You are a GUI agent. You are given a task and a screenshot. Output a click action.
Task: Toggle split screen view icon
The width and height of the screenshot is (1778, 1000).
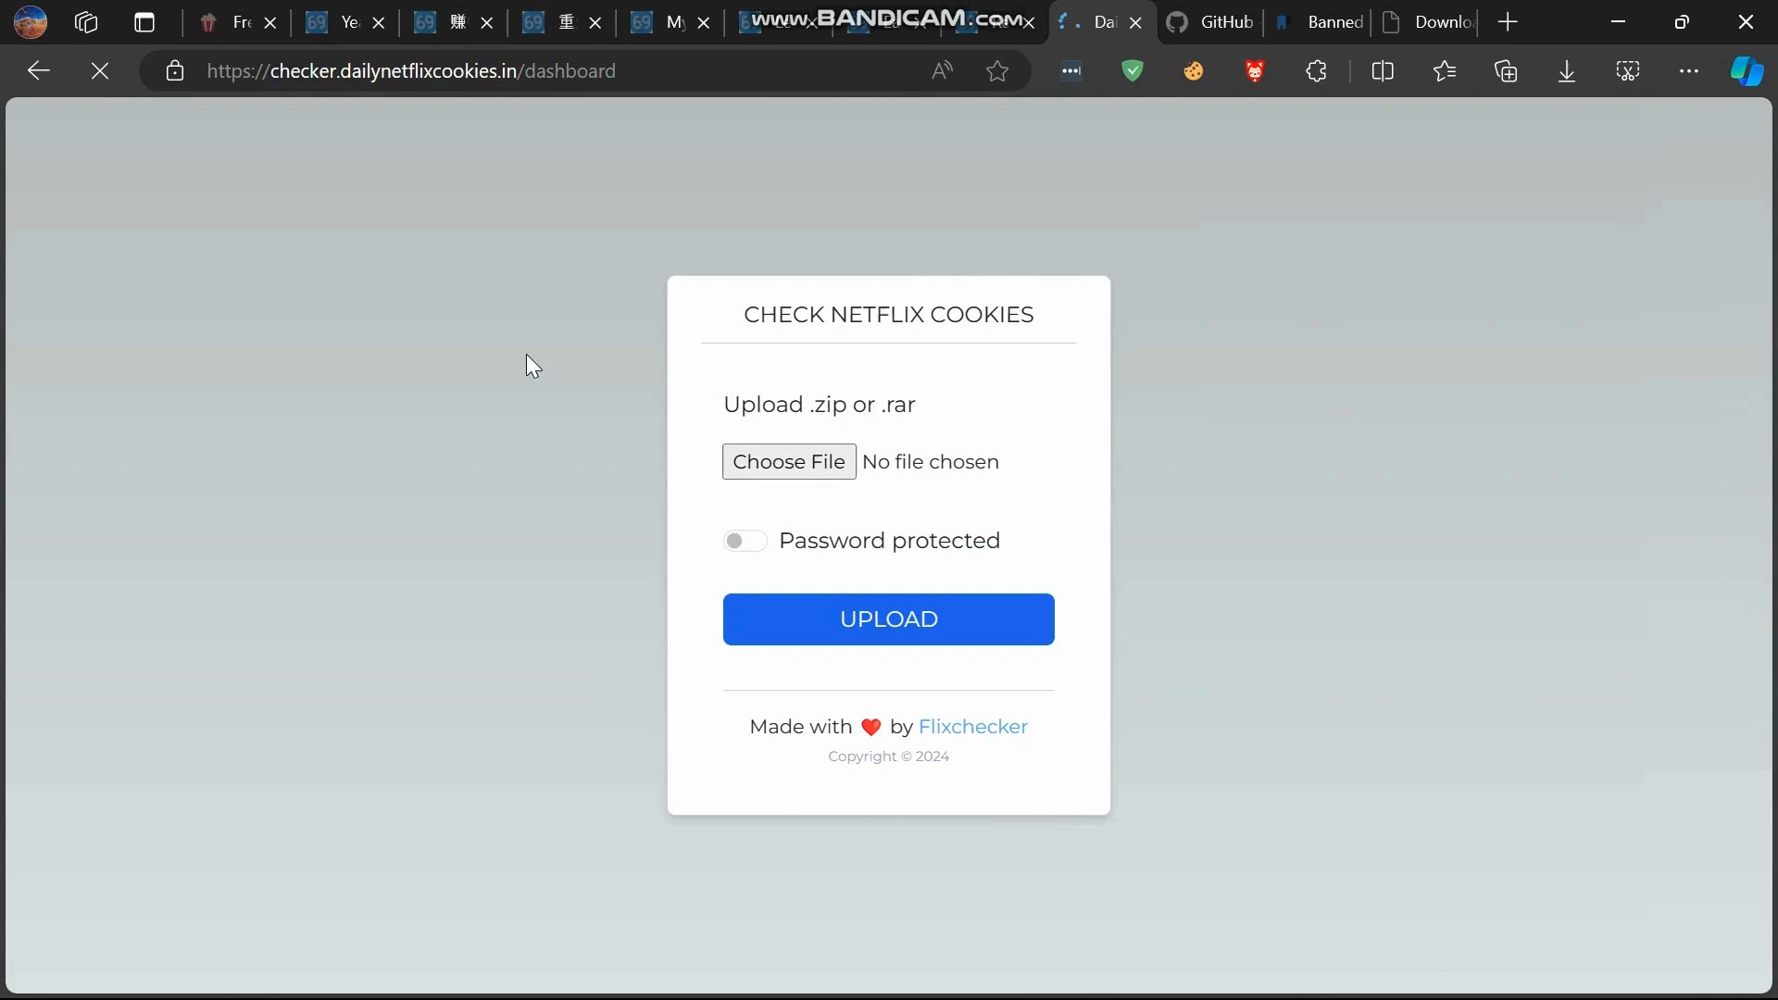coord(1383,71)
